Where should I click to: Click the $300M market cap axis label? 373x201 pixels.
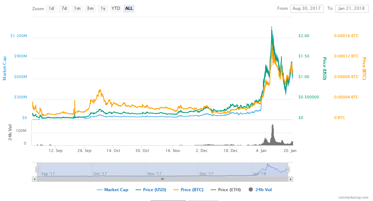point(20,97)
